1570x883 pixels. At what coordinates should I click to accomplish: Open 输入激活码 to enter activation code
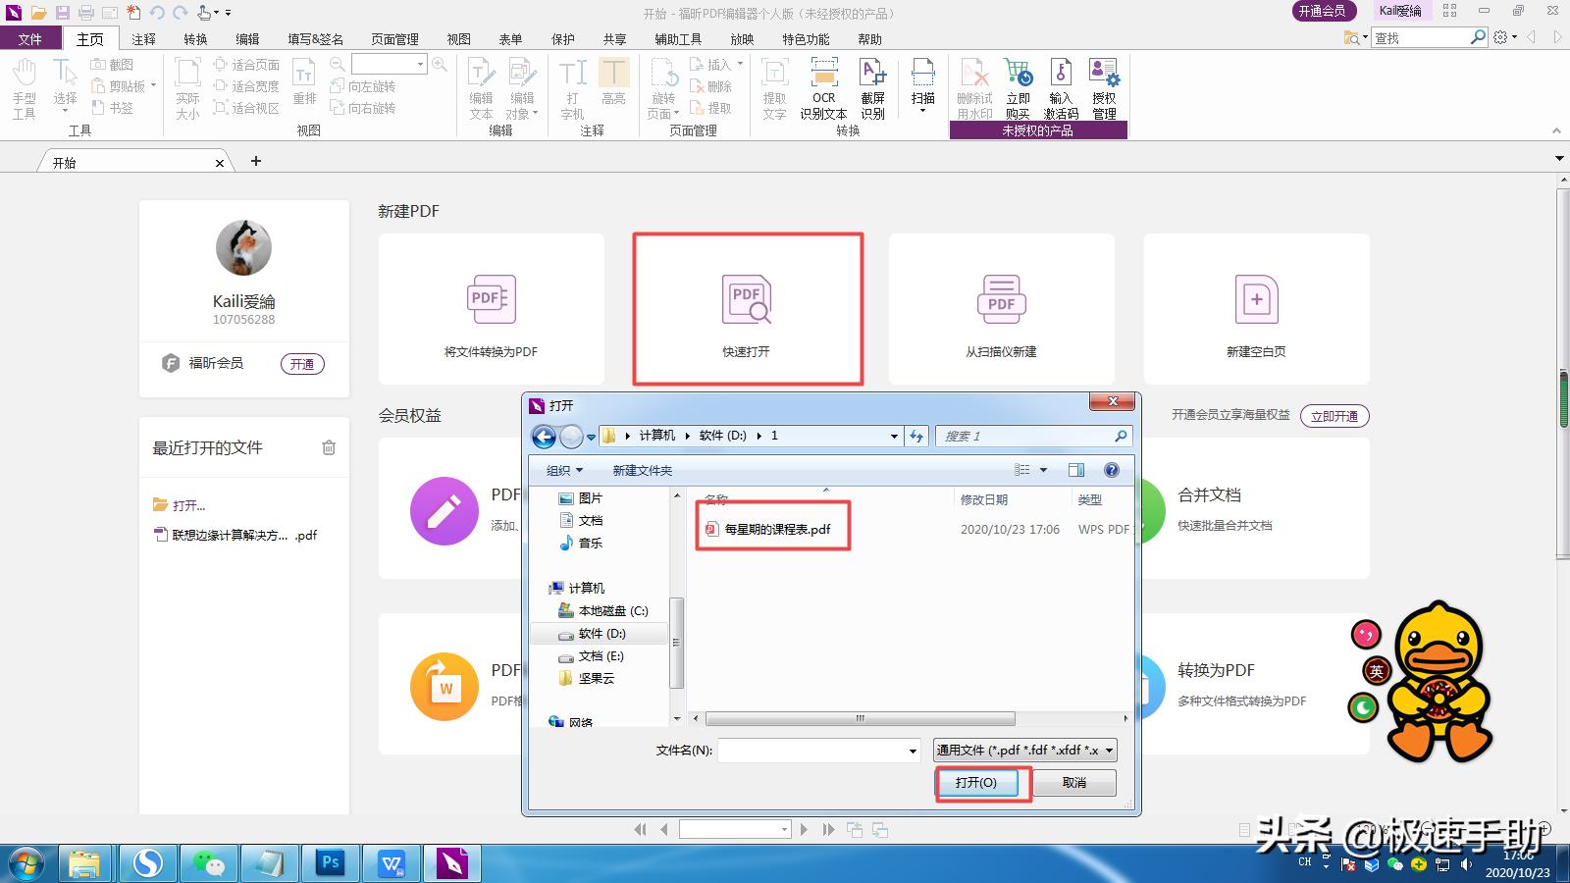click(x=1061, y=86)
